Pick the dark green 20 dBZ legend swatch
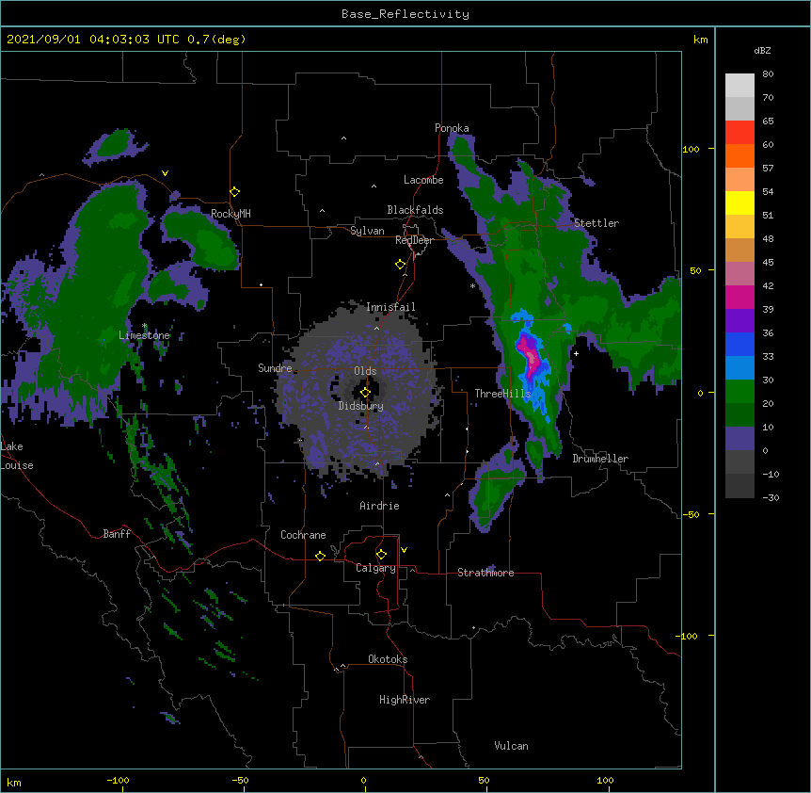The width and height of the screenshot is (811, 793). pyautogui.click(x=739, y=415)
